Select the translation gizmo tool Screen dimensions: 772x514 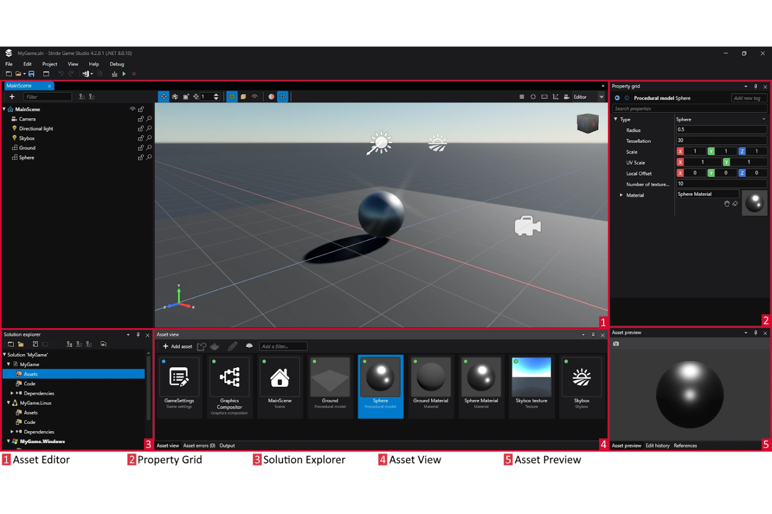click(x=164, y=96)
